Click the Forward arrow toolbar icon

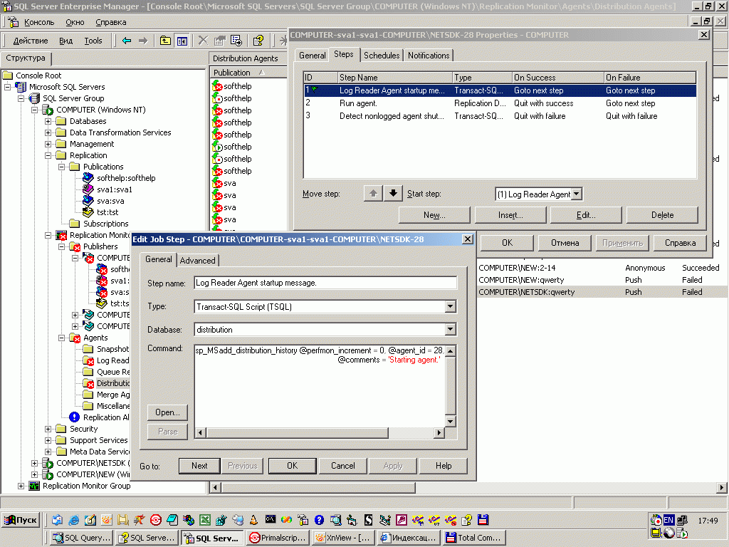[x=143, y=41]
